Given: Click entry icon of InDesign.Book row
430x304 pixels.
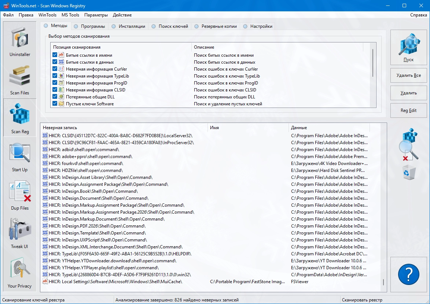Looking at the screenshot, I should pyautogui.click(x=45, y=191).
